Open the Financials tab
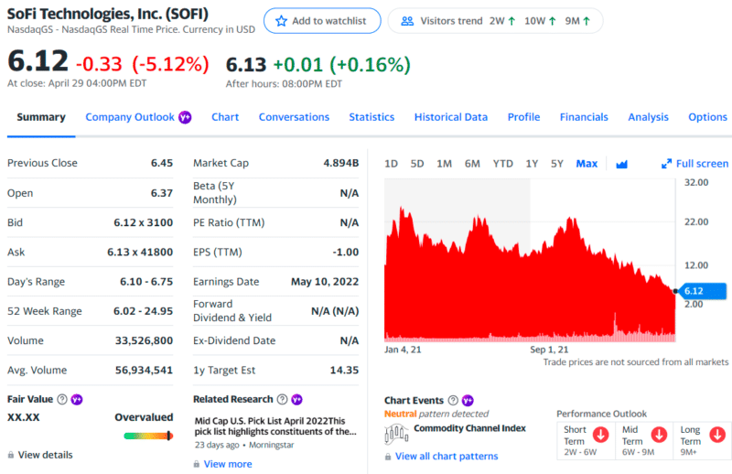The image size is (732, 474). (584, 117)
